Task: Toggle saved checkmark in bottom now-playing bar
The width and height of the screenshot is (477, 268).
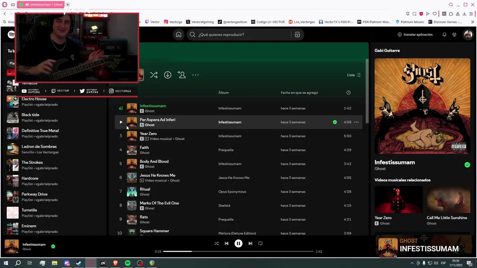Action: click(53, 246)
